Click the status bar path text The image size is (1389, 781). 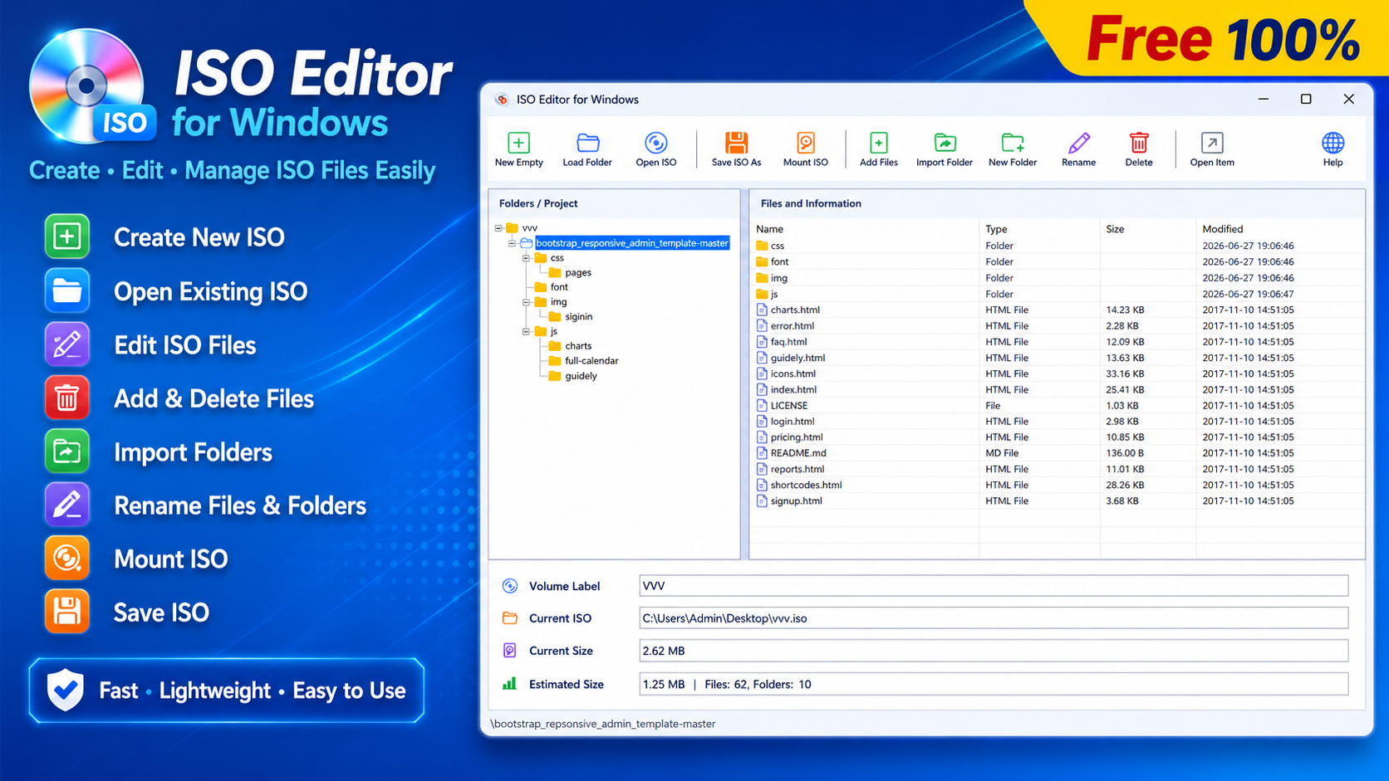coord(603,724)
